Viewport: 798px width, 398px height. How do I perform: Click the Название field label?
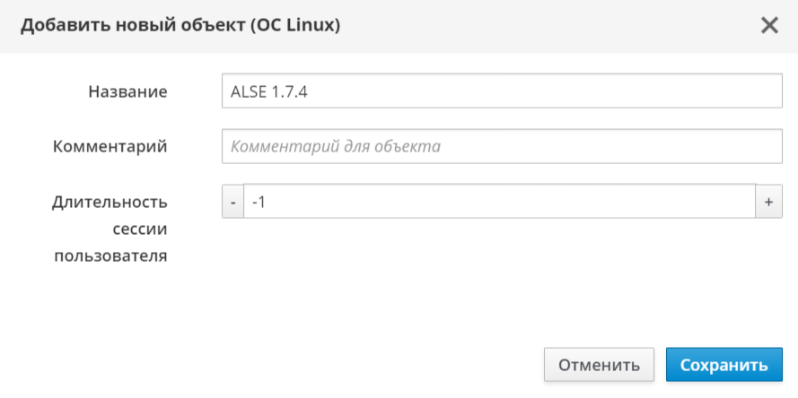click(x=127, y=91)
